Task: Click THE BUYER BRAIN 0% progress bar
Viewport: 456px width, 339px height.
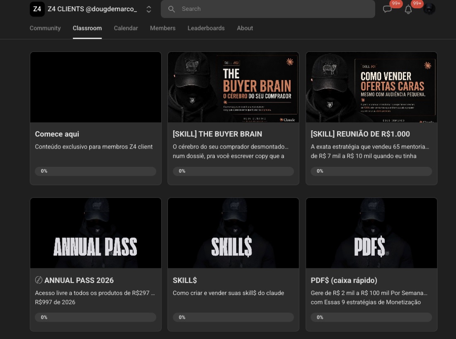Action: (233, 171)
